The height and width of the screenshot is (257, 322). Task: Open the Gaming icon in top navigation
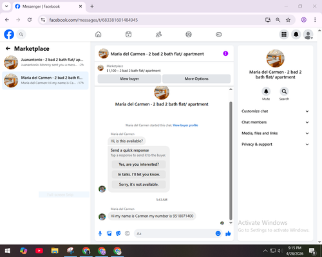[219, 34]
